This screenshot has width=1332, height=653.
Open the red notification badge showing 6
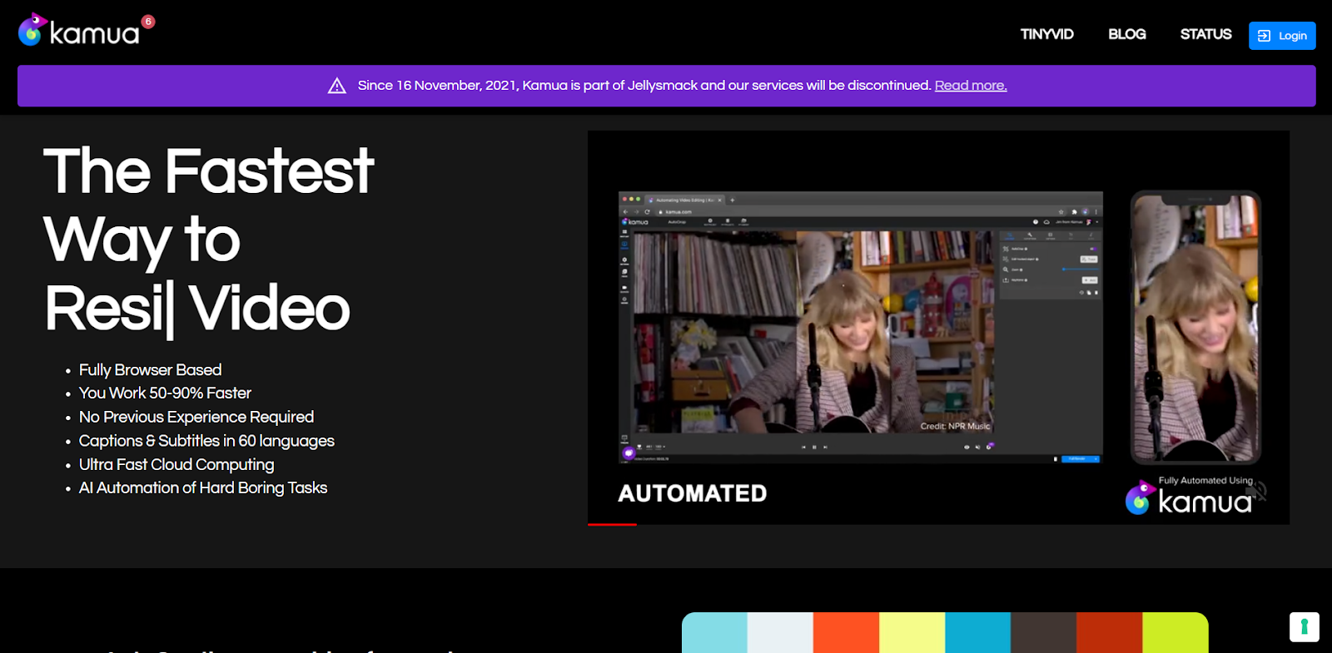148,22
